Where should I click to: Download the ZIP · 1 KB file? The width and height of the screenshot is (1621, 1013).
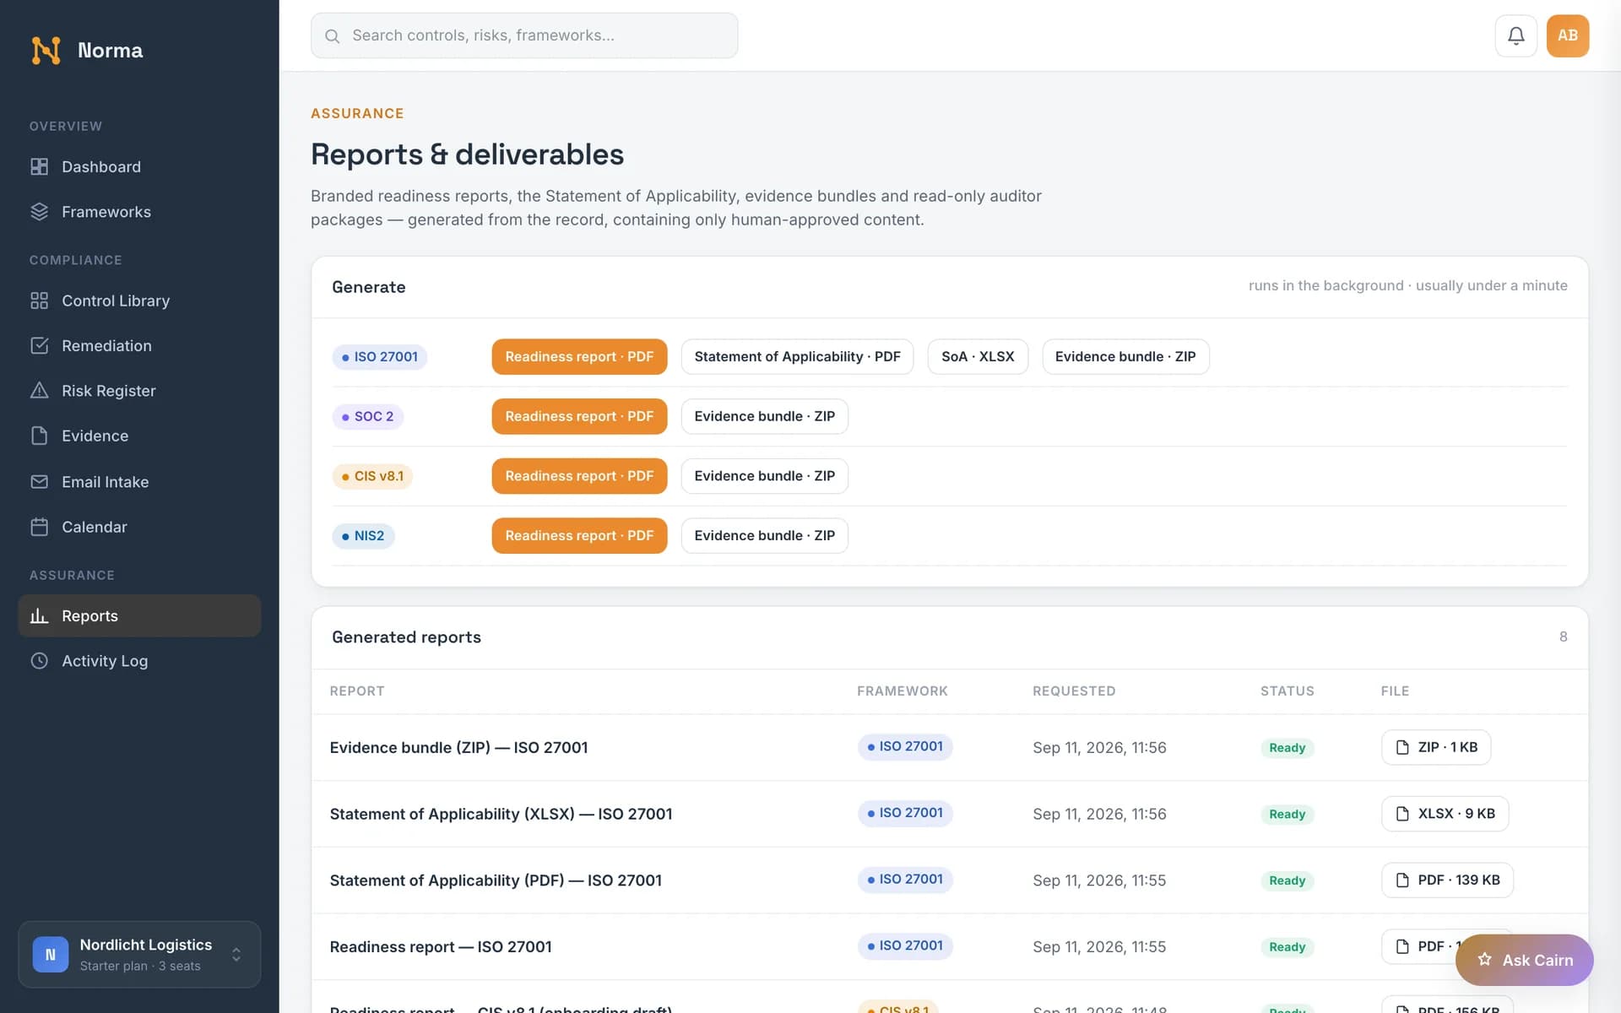pyautogui.click(x=1436, y=748)
